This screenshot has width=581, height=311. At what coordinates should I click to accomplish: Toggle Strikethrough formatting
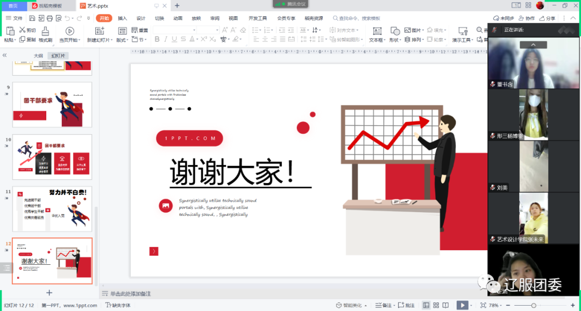(x=183, y=39)
